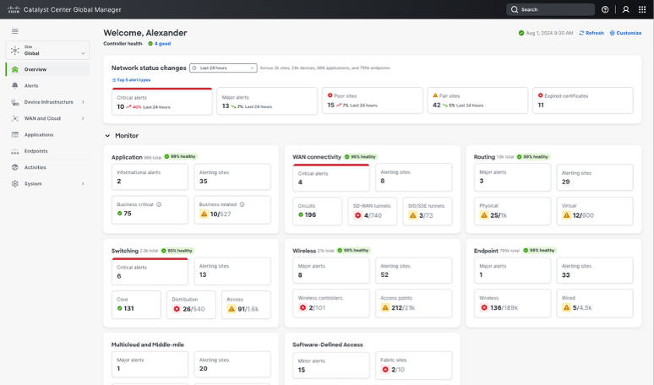Open the Last 24 hours time dropdown

pyautogui.click(x=223, y=68)
